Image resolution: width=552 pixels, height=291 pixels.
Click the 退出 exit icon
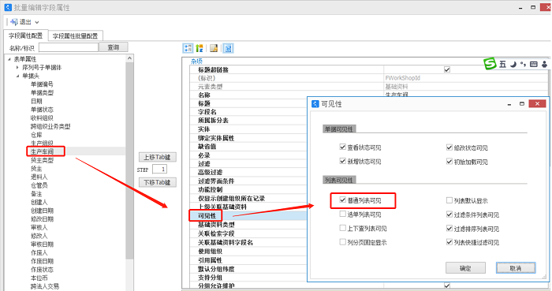pos(14,22)
